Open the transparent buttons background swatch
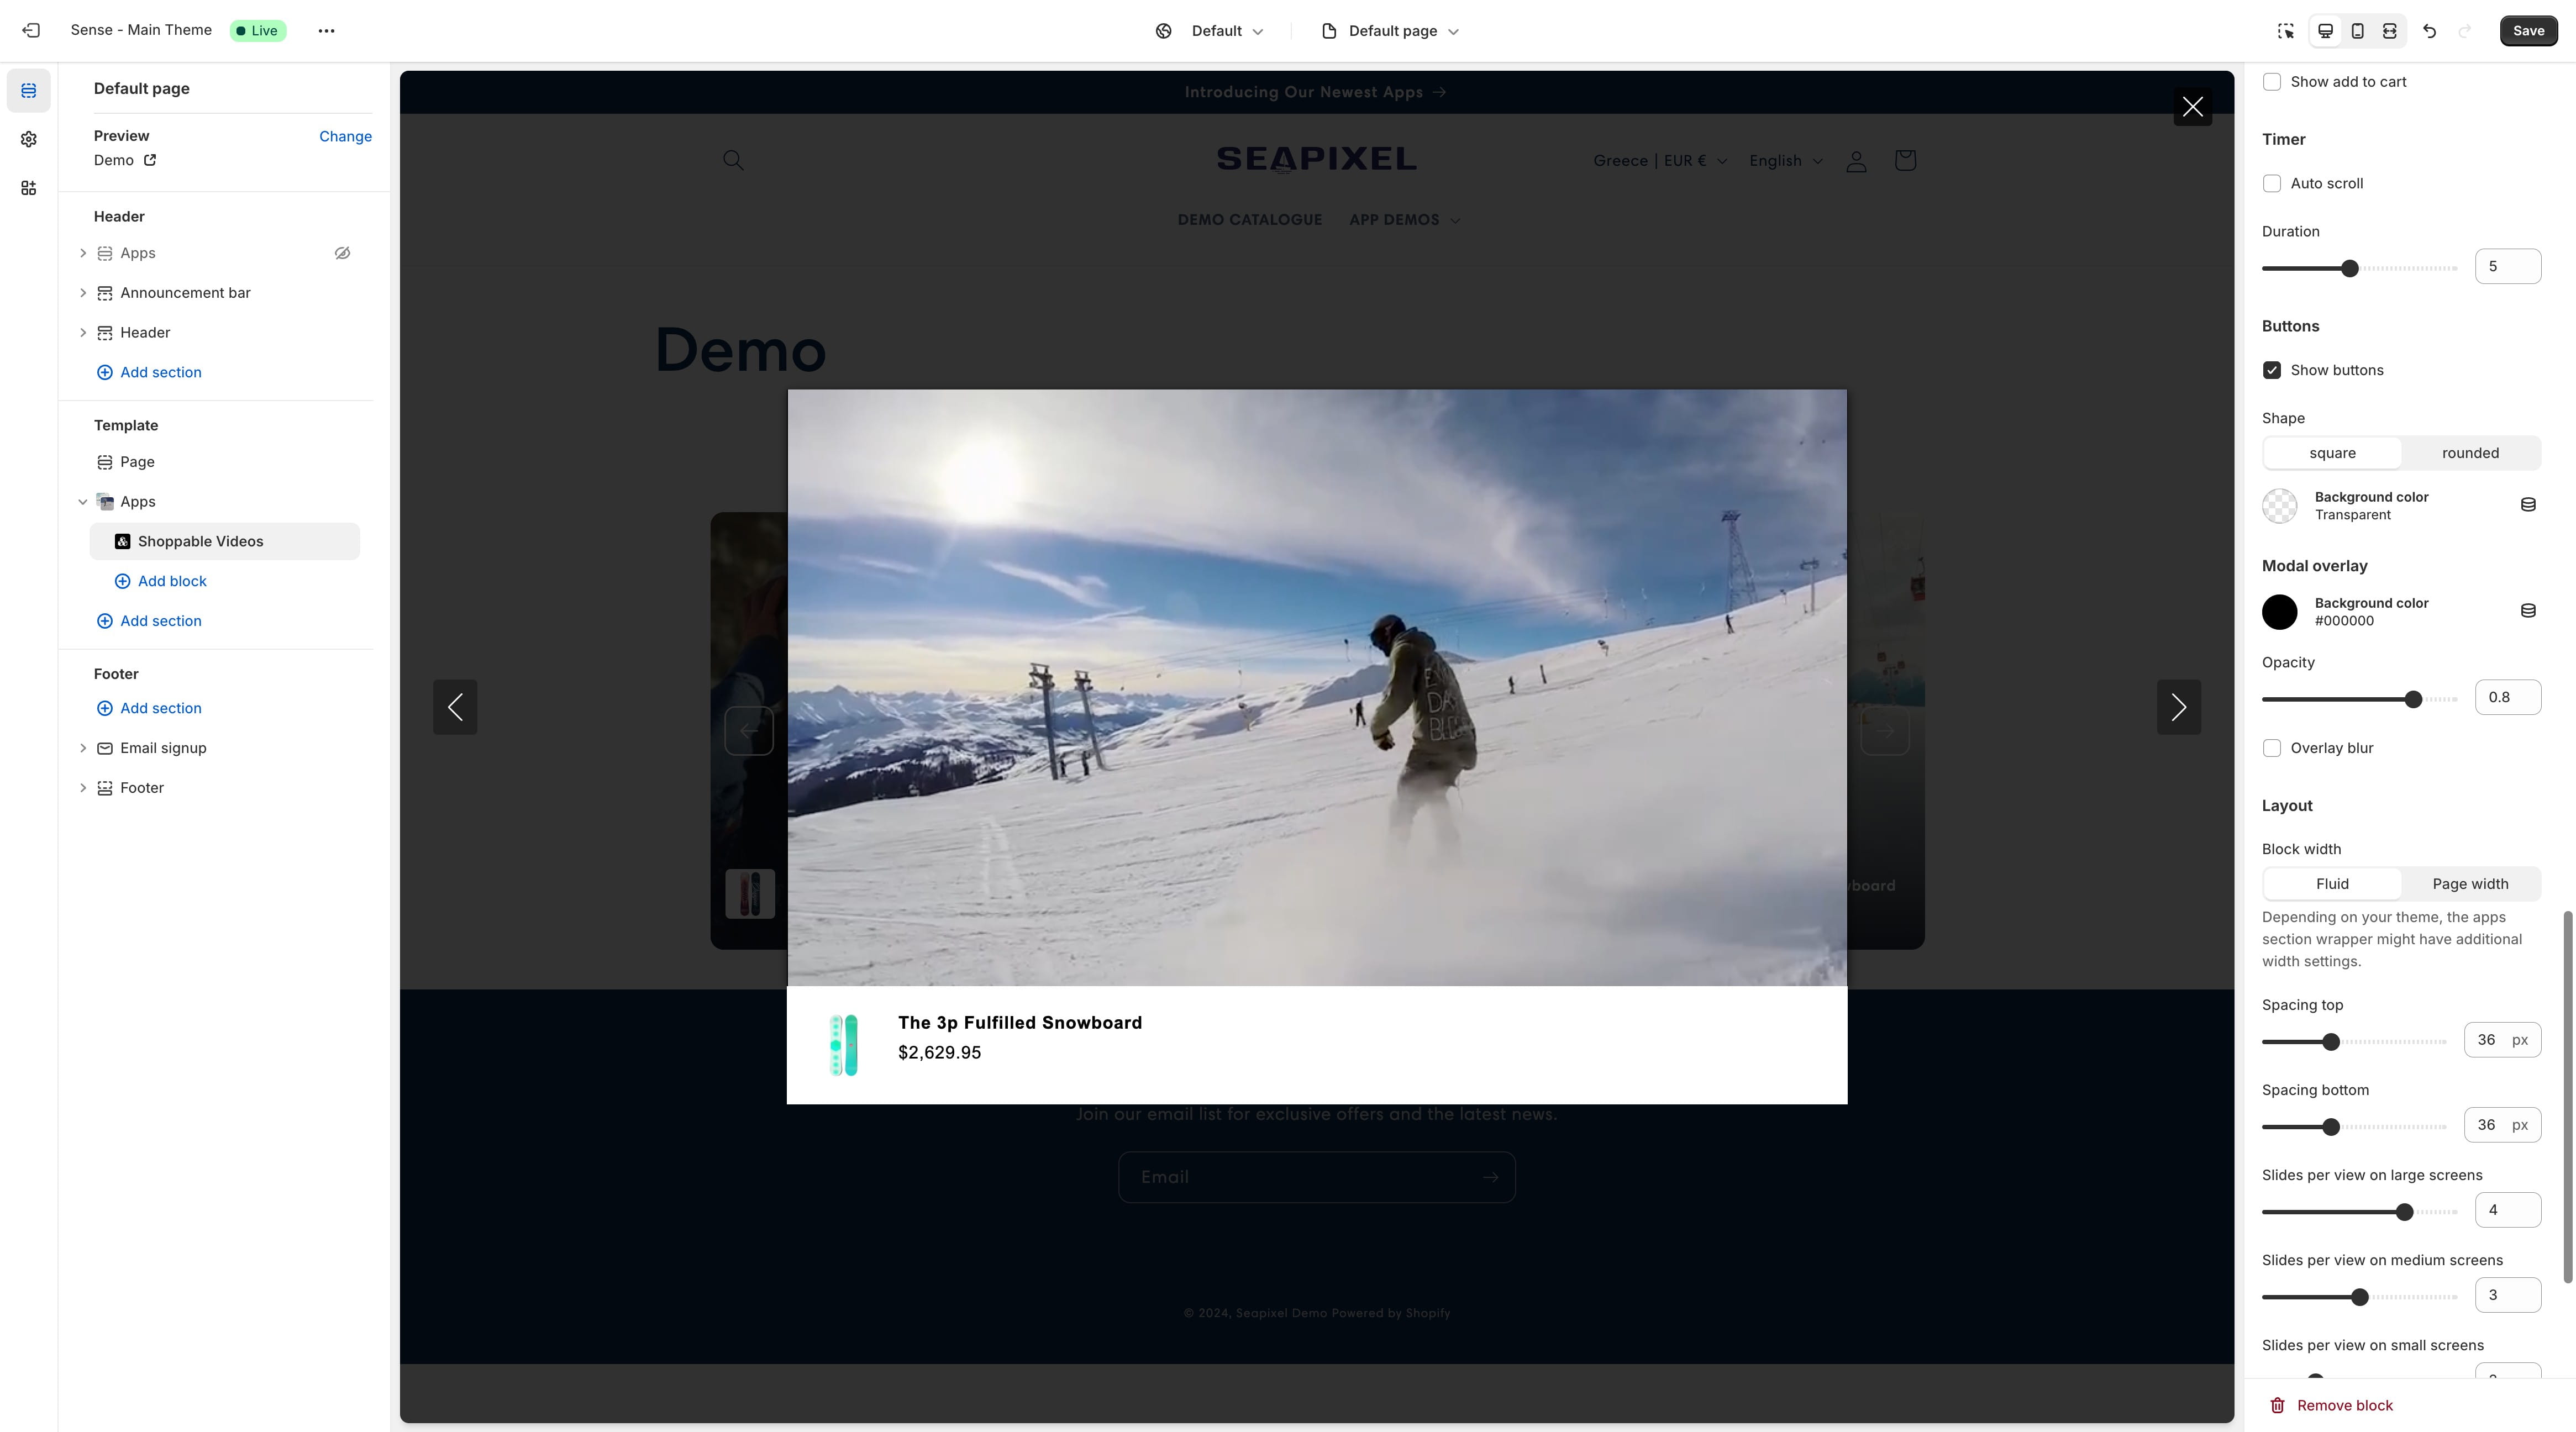This screenshot has height=1432, width=2576. (2279, 505)
